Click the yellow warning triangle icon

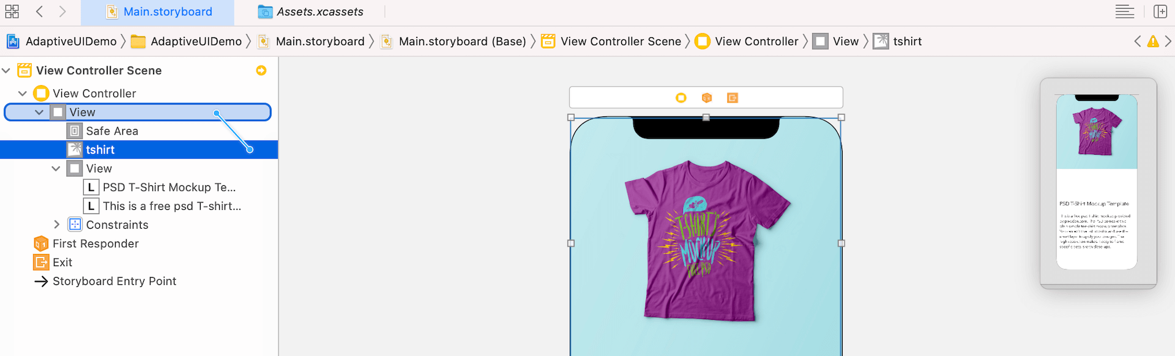tap(1153, 42)
